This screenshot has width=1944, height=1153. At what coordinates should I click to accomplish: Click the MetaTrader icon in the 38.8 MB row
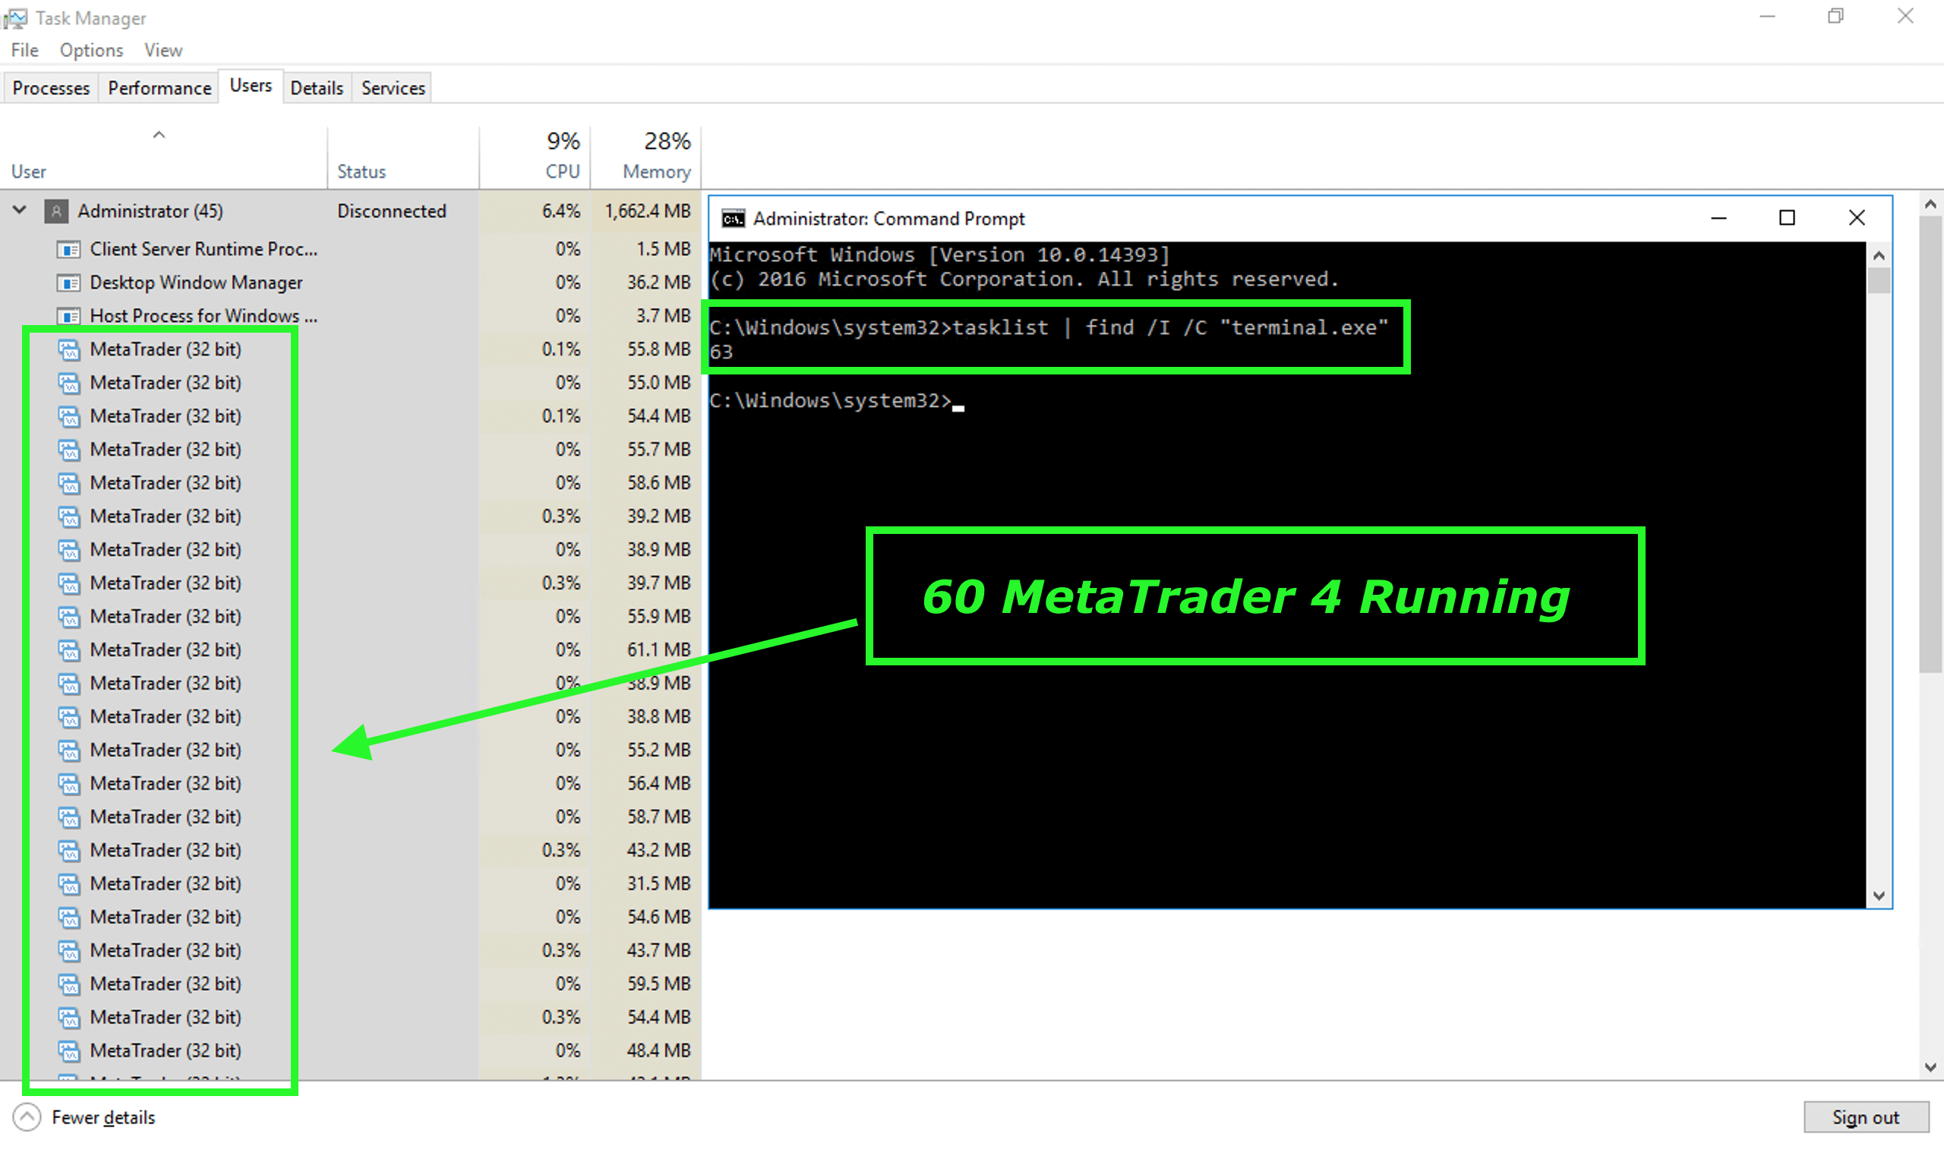[69, 717]
